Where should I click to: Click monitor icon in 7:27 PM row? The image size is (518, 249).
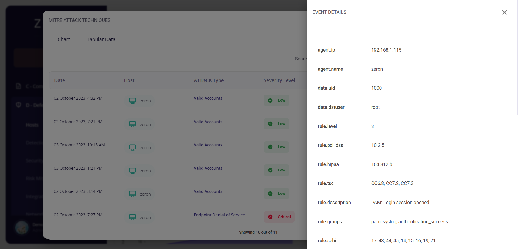[132, 217]
